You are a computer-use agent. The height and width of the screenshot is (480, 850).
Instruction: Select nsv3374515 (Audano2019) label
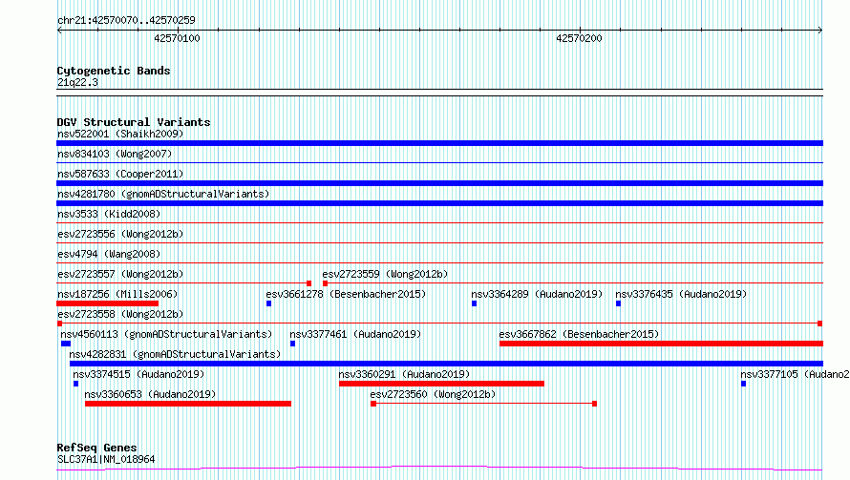138,374
